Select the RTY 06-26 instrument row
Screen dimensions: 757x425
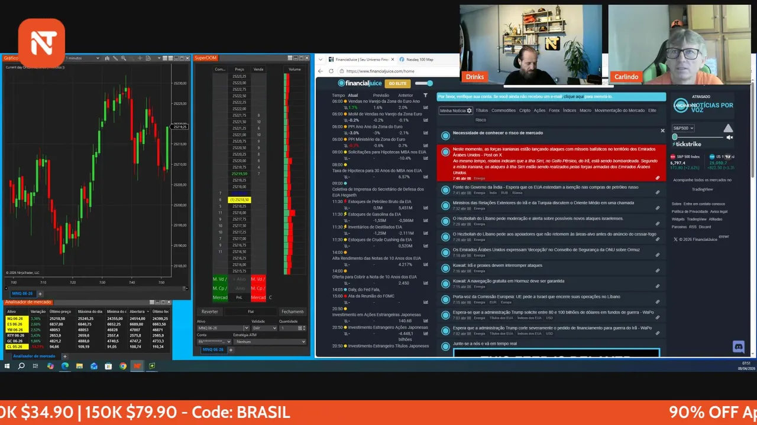[x=88, y=335]
